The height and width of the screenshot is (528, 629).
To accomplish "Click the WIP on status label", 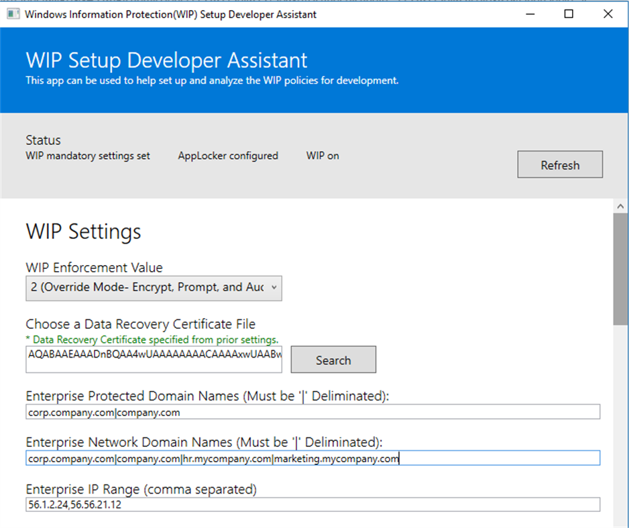I will [x=322, y=155].
